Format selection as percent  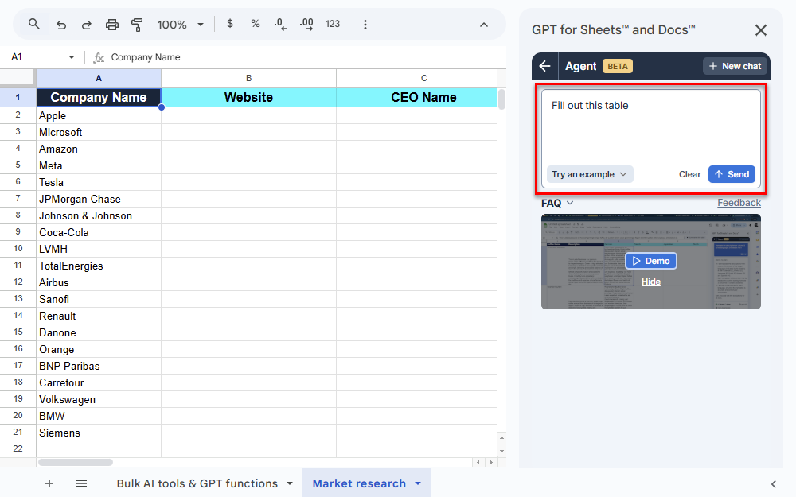pyautogui.click(x=255, y=24)
